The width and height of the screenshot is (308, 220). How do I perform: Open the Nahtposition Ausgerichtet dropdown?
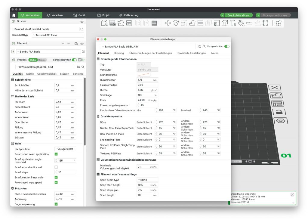coord(65,149)
